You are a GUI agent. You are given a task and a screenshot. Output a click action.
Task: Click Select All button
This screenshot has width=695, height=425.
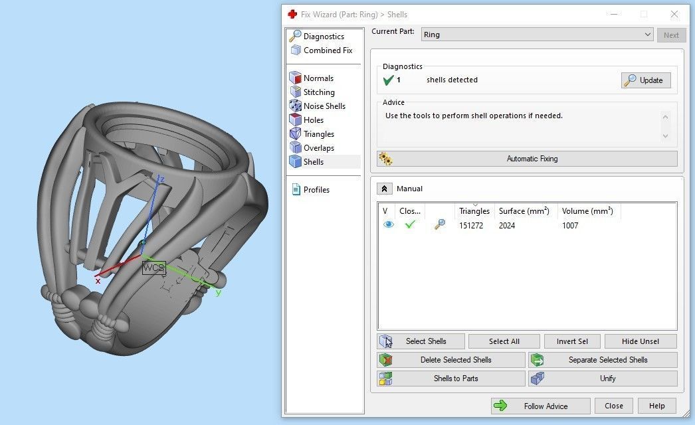pyautogui.click(x=504, y=341)
